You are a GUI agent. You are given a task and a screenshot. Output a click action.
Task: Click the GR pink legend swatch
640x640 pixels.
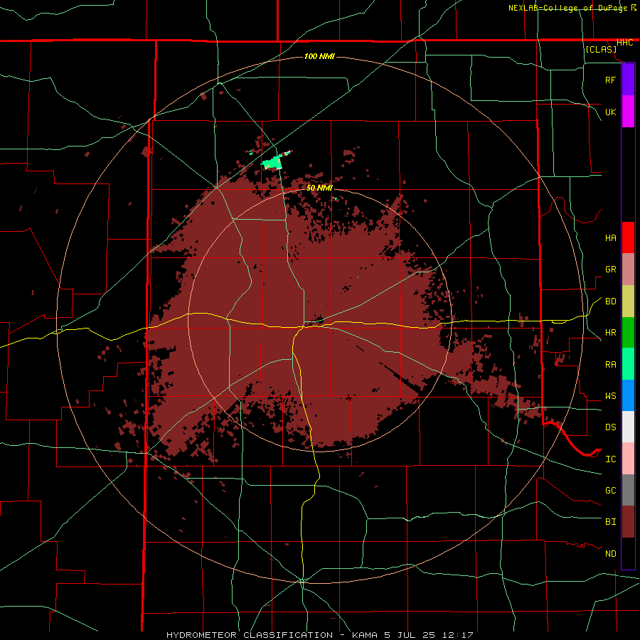628,270
